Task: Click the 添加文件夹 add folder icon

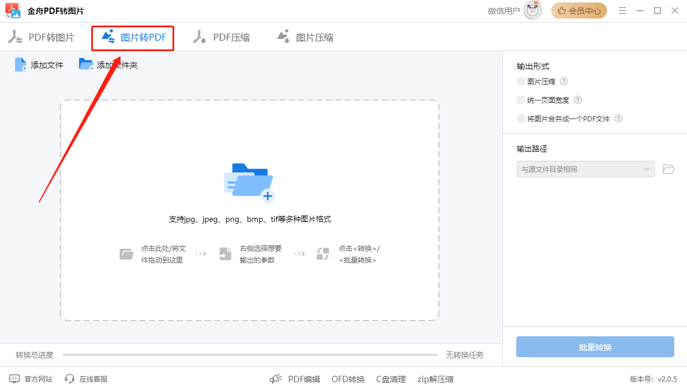Action: [86, 64]
